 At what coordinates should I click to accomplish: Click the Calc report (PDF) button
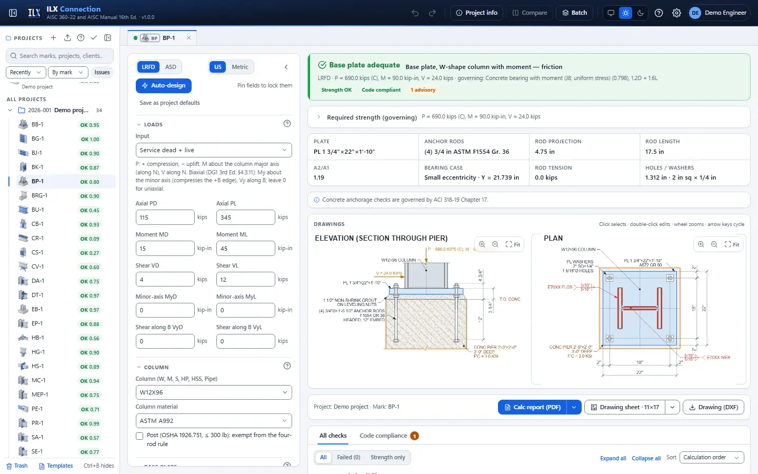coord(532,407)
